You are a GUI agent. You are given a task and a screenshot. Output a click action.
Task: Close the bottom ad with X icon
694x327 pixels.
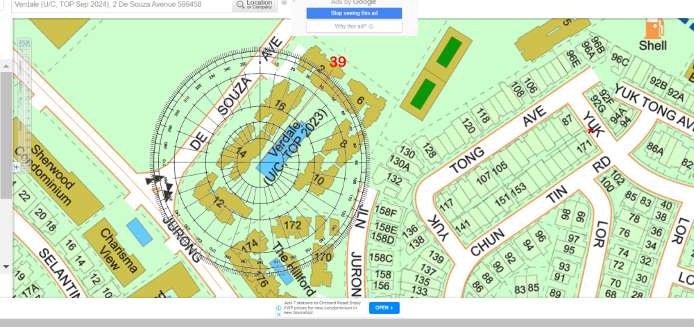coord(279,313)
